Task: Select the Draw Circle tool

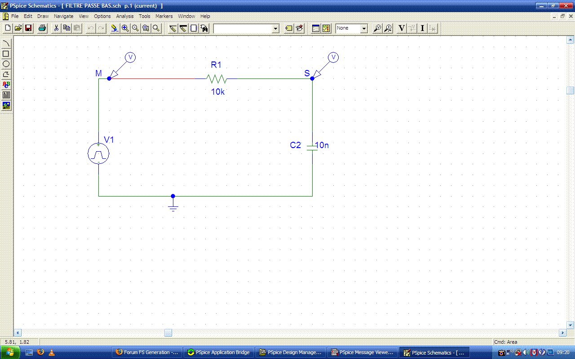Action: point(6,64)
